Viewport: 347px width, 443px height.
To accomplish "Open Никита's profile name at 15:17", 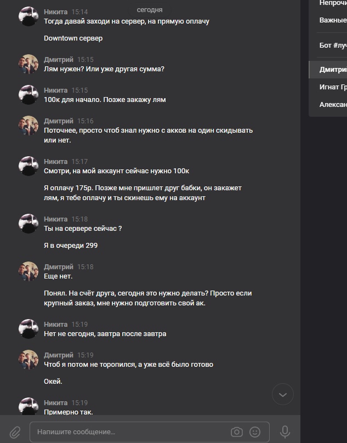I will coord(55,162).
